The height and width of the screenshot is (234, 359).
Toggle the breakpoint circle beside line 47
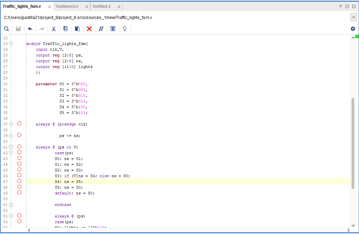click(x=19, y=181)
